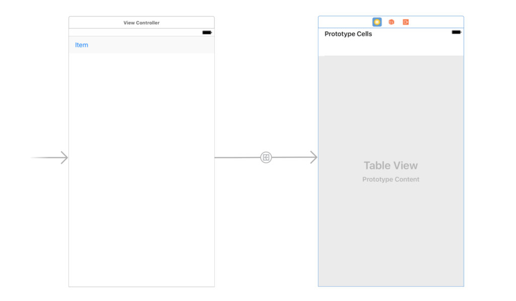Select the segue icon between the controllers

(266, 158)
